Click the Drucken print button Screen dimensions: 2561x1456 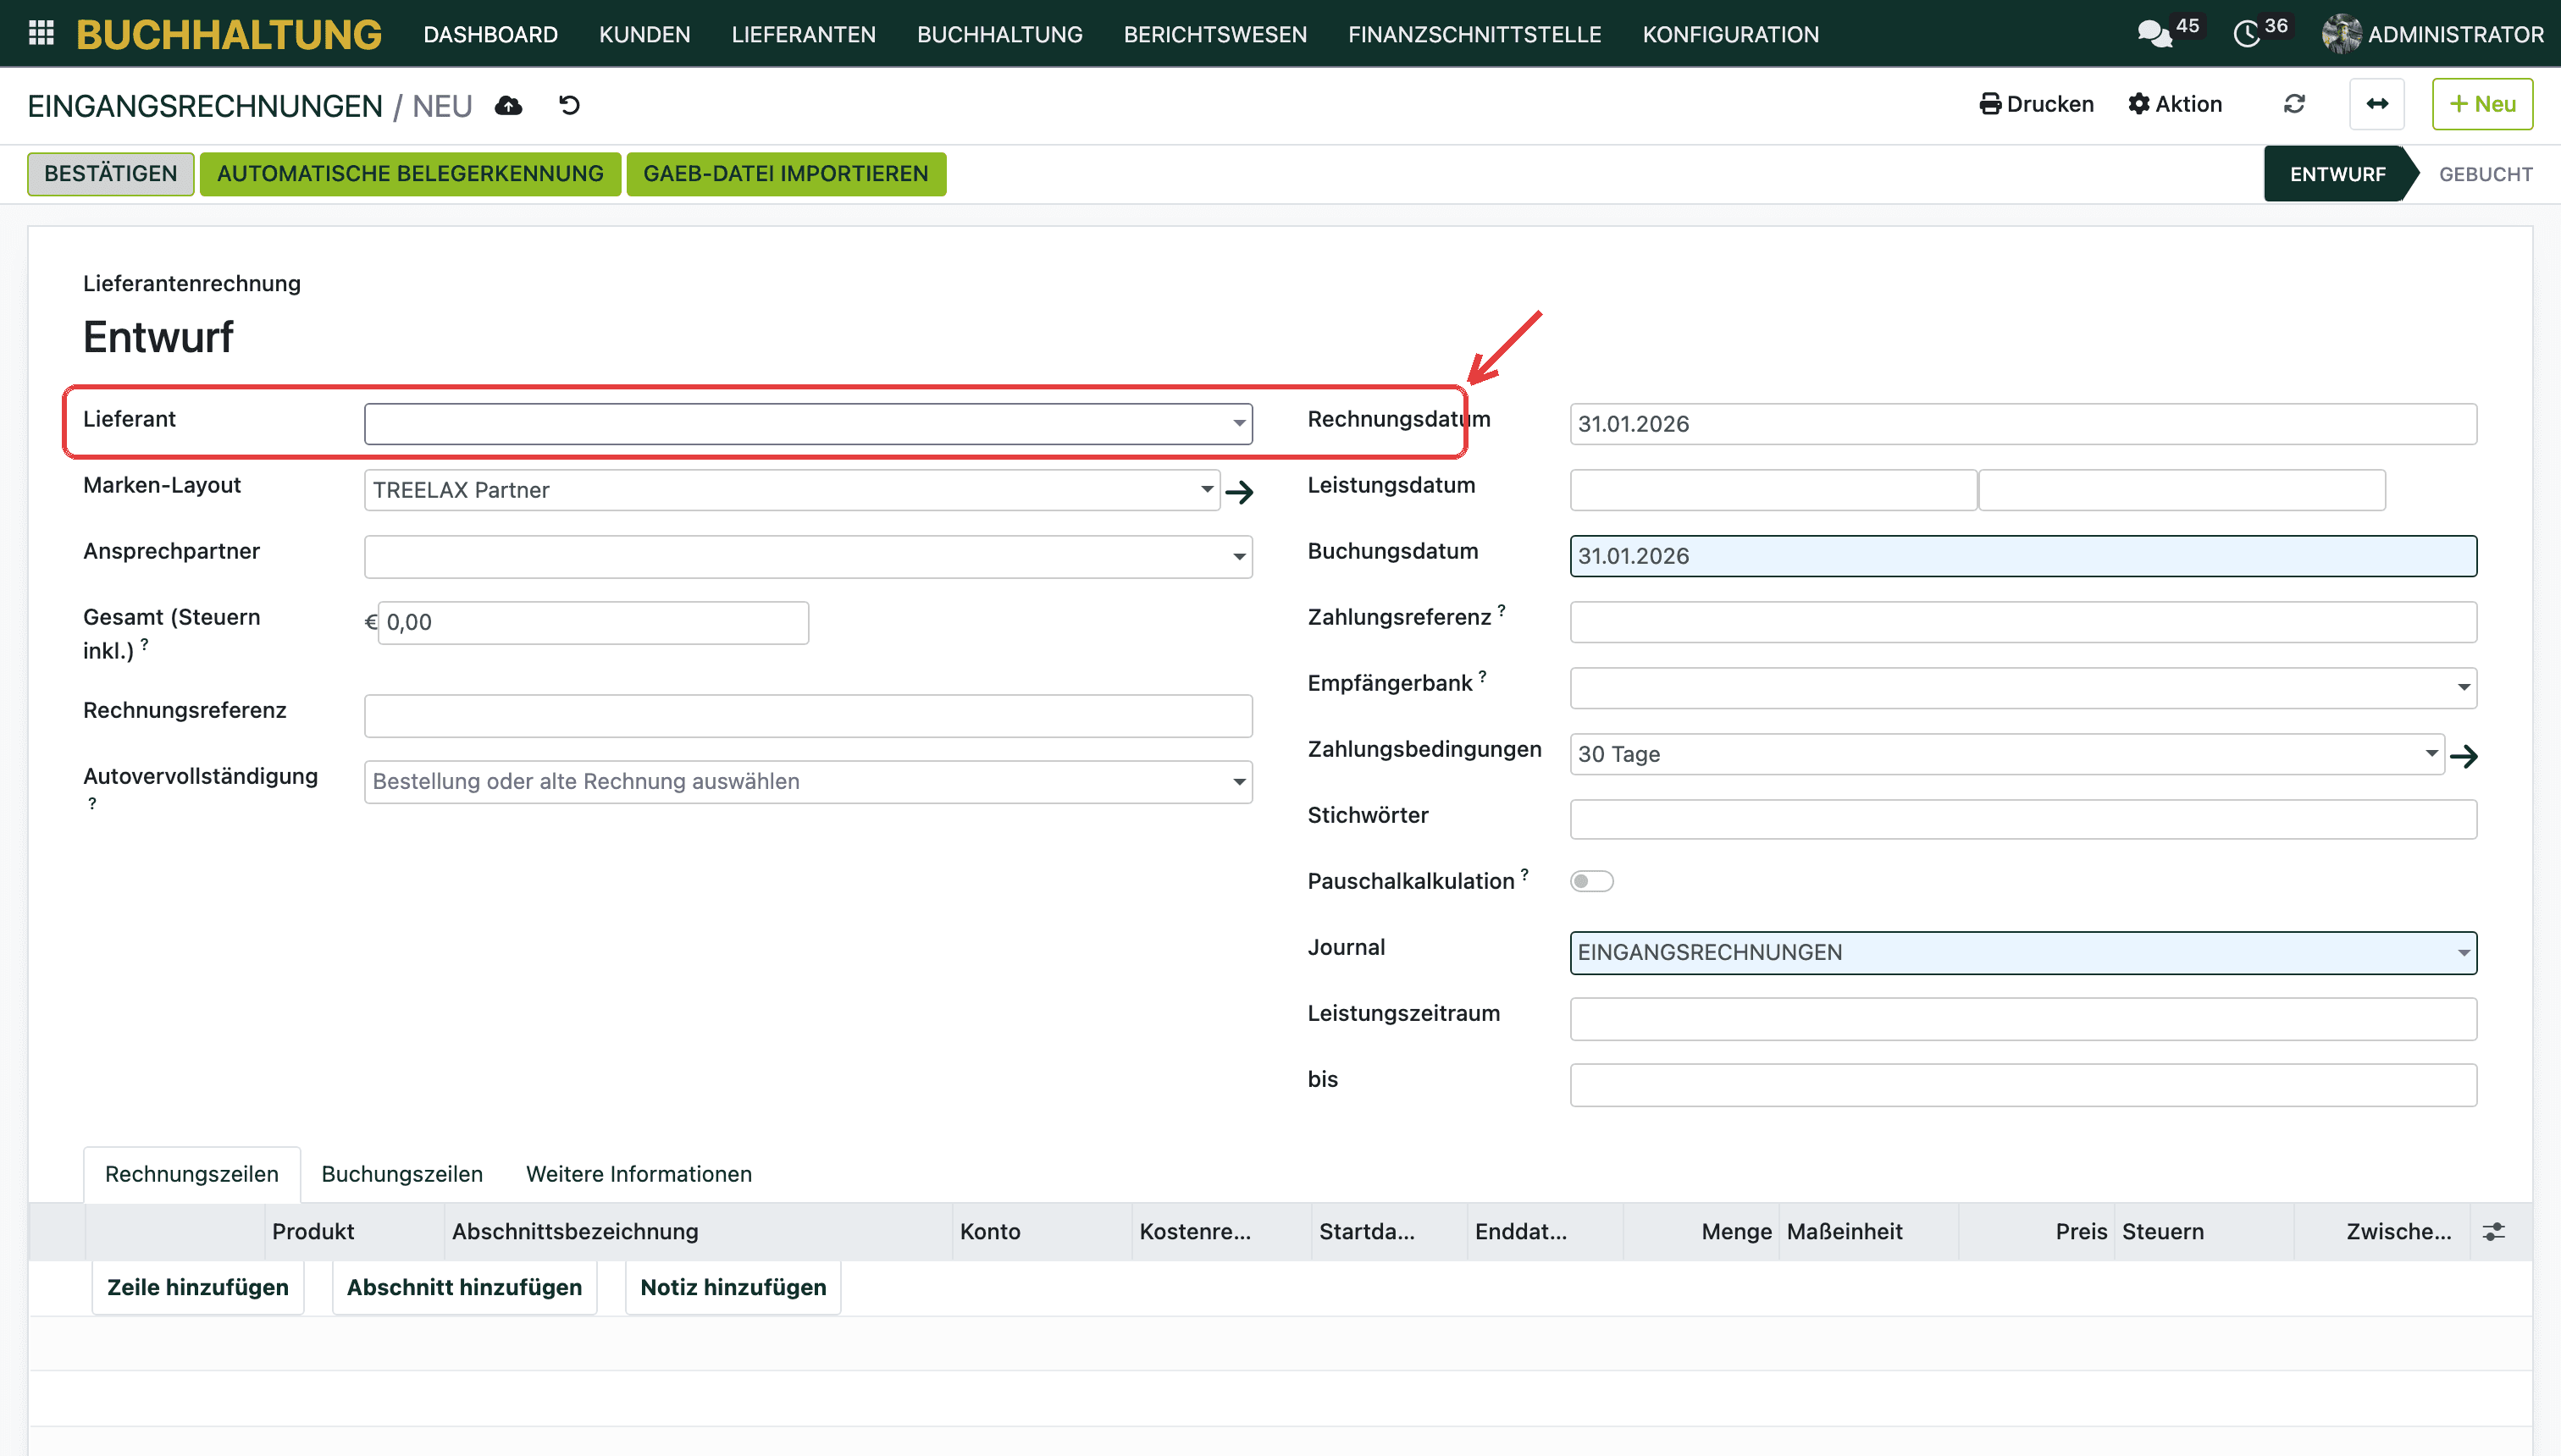[x=2037, y=104]
